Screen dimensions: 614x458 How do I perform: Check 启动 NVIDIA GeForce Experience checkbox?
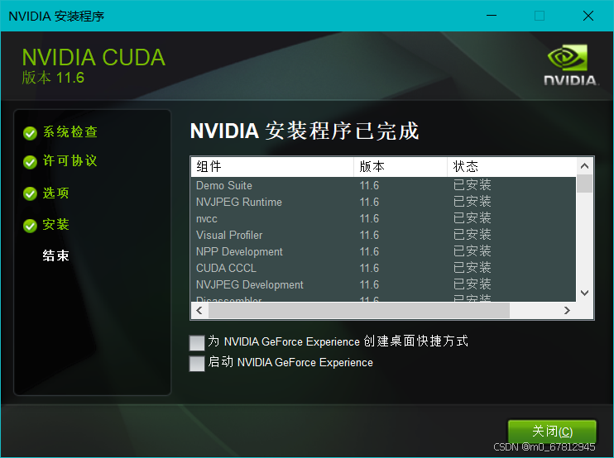[197, 364]
